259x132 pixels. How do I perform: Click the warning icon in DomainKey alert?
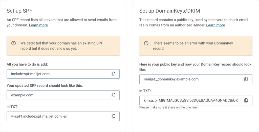point(146,43)
